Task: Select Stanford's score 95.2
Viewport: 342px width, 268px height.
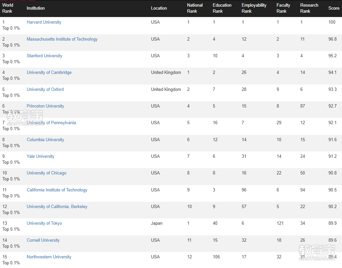Action: tap(332, 56)
